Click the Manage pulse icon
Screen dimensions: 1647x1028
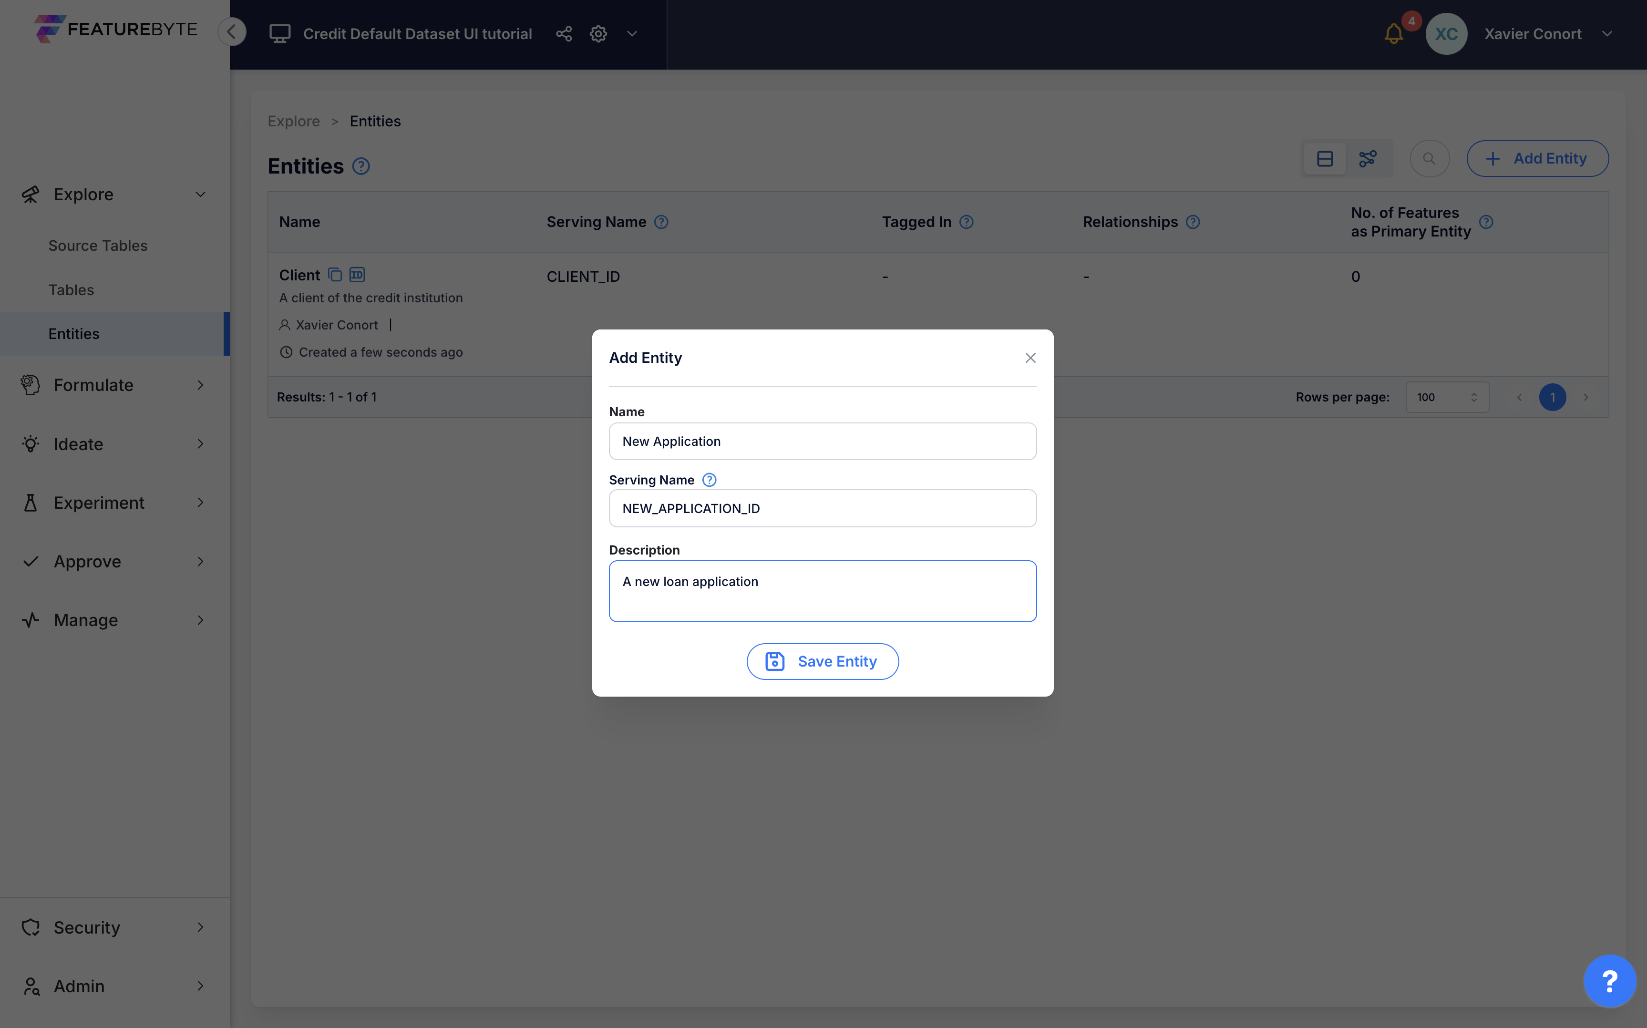coord(31,620)
